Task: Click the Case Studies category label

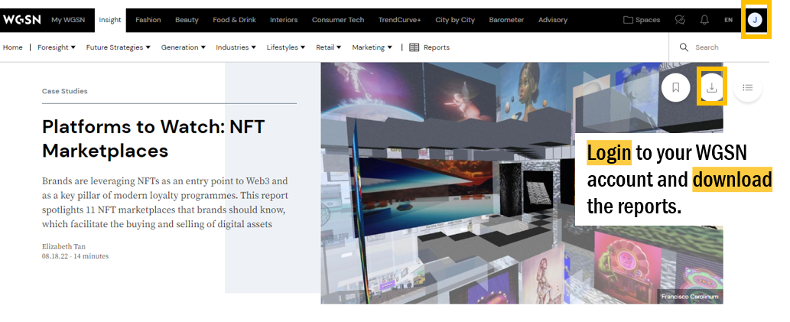Action: (64, 91)
